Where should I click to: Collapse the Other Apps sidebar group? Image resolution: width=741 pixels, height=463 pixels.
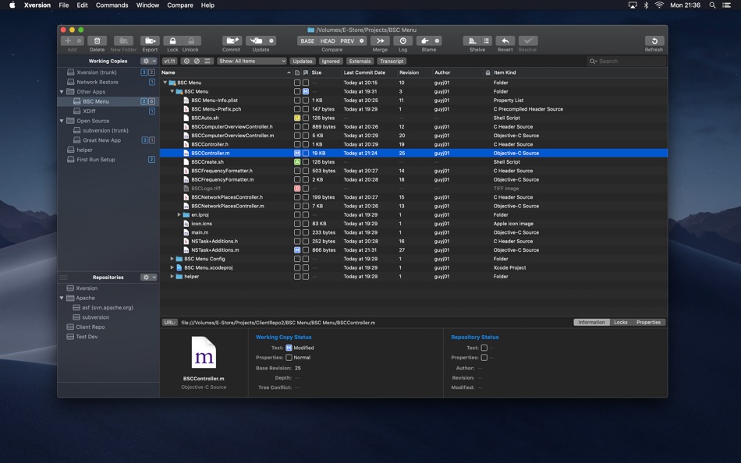pyautogui.click(x=62, y=92)
